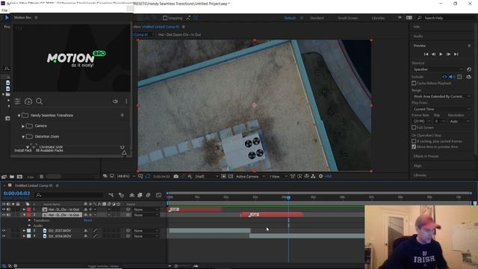Open the viewer resolution (Half) dropdown

[x=206, y=176]
